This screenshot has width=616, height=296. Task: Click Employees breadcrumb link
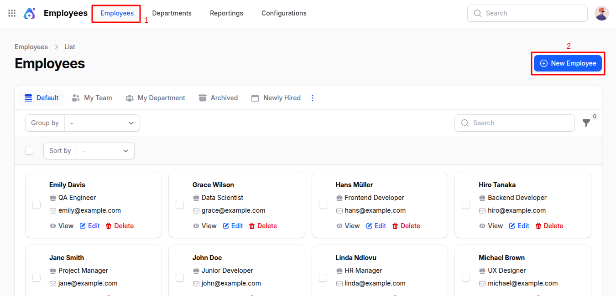[x=31, y=47]
